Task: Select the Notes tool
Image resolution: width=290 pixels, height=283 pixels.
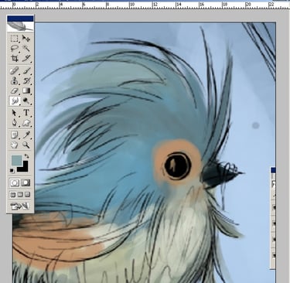Action: point(15,135)
